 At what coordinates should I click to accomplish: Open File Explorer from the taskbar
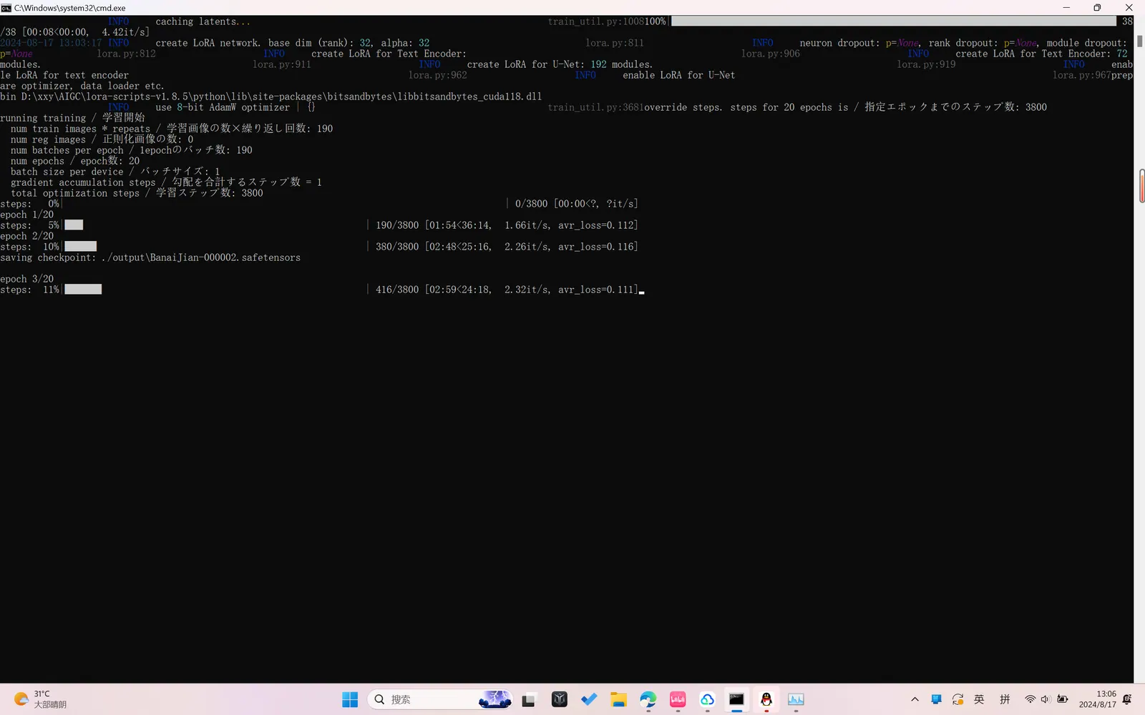618,699
